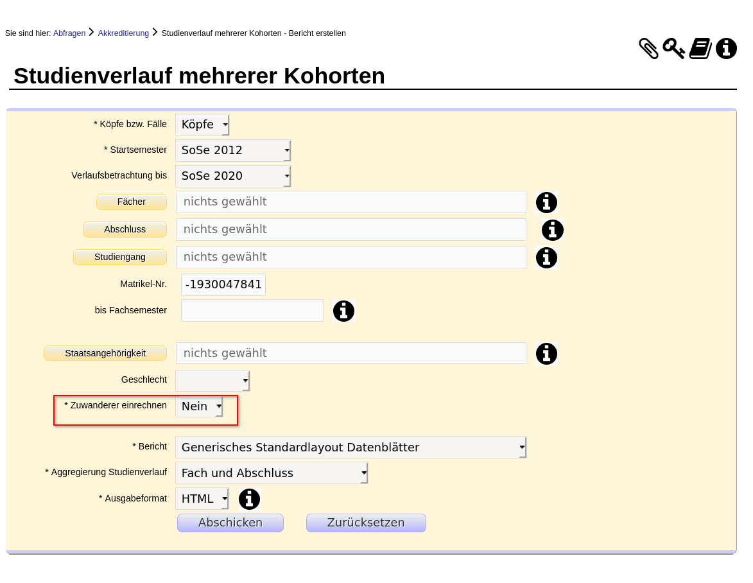
Task: Click the paperclip icon in top toolbar
Action: click(x=648, y=49)
